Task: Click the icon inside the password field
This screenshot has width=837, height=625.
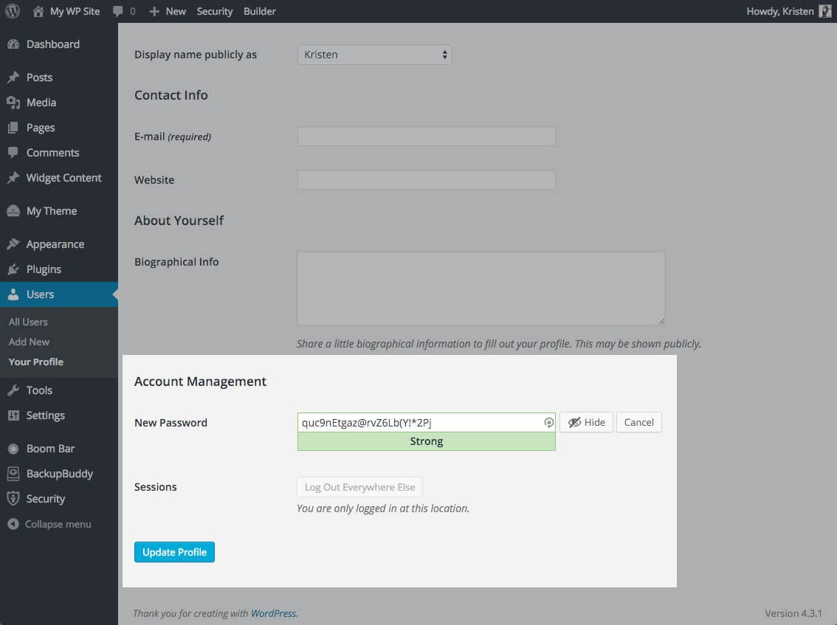Action: [x=548, y=423]
